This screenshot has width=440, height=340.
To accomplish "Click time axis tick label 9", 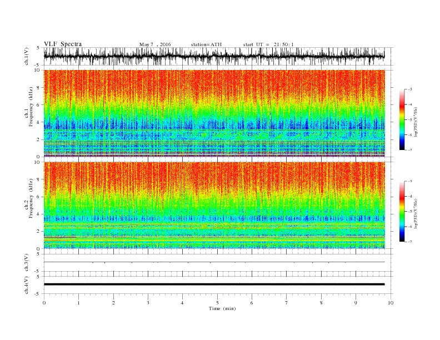I will coord(356,303).
